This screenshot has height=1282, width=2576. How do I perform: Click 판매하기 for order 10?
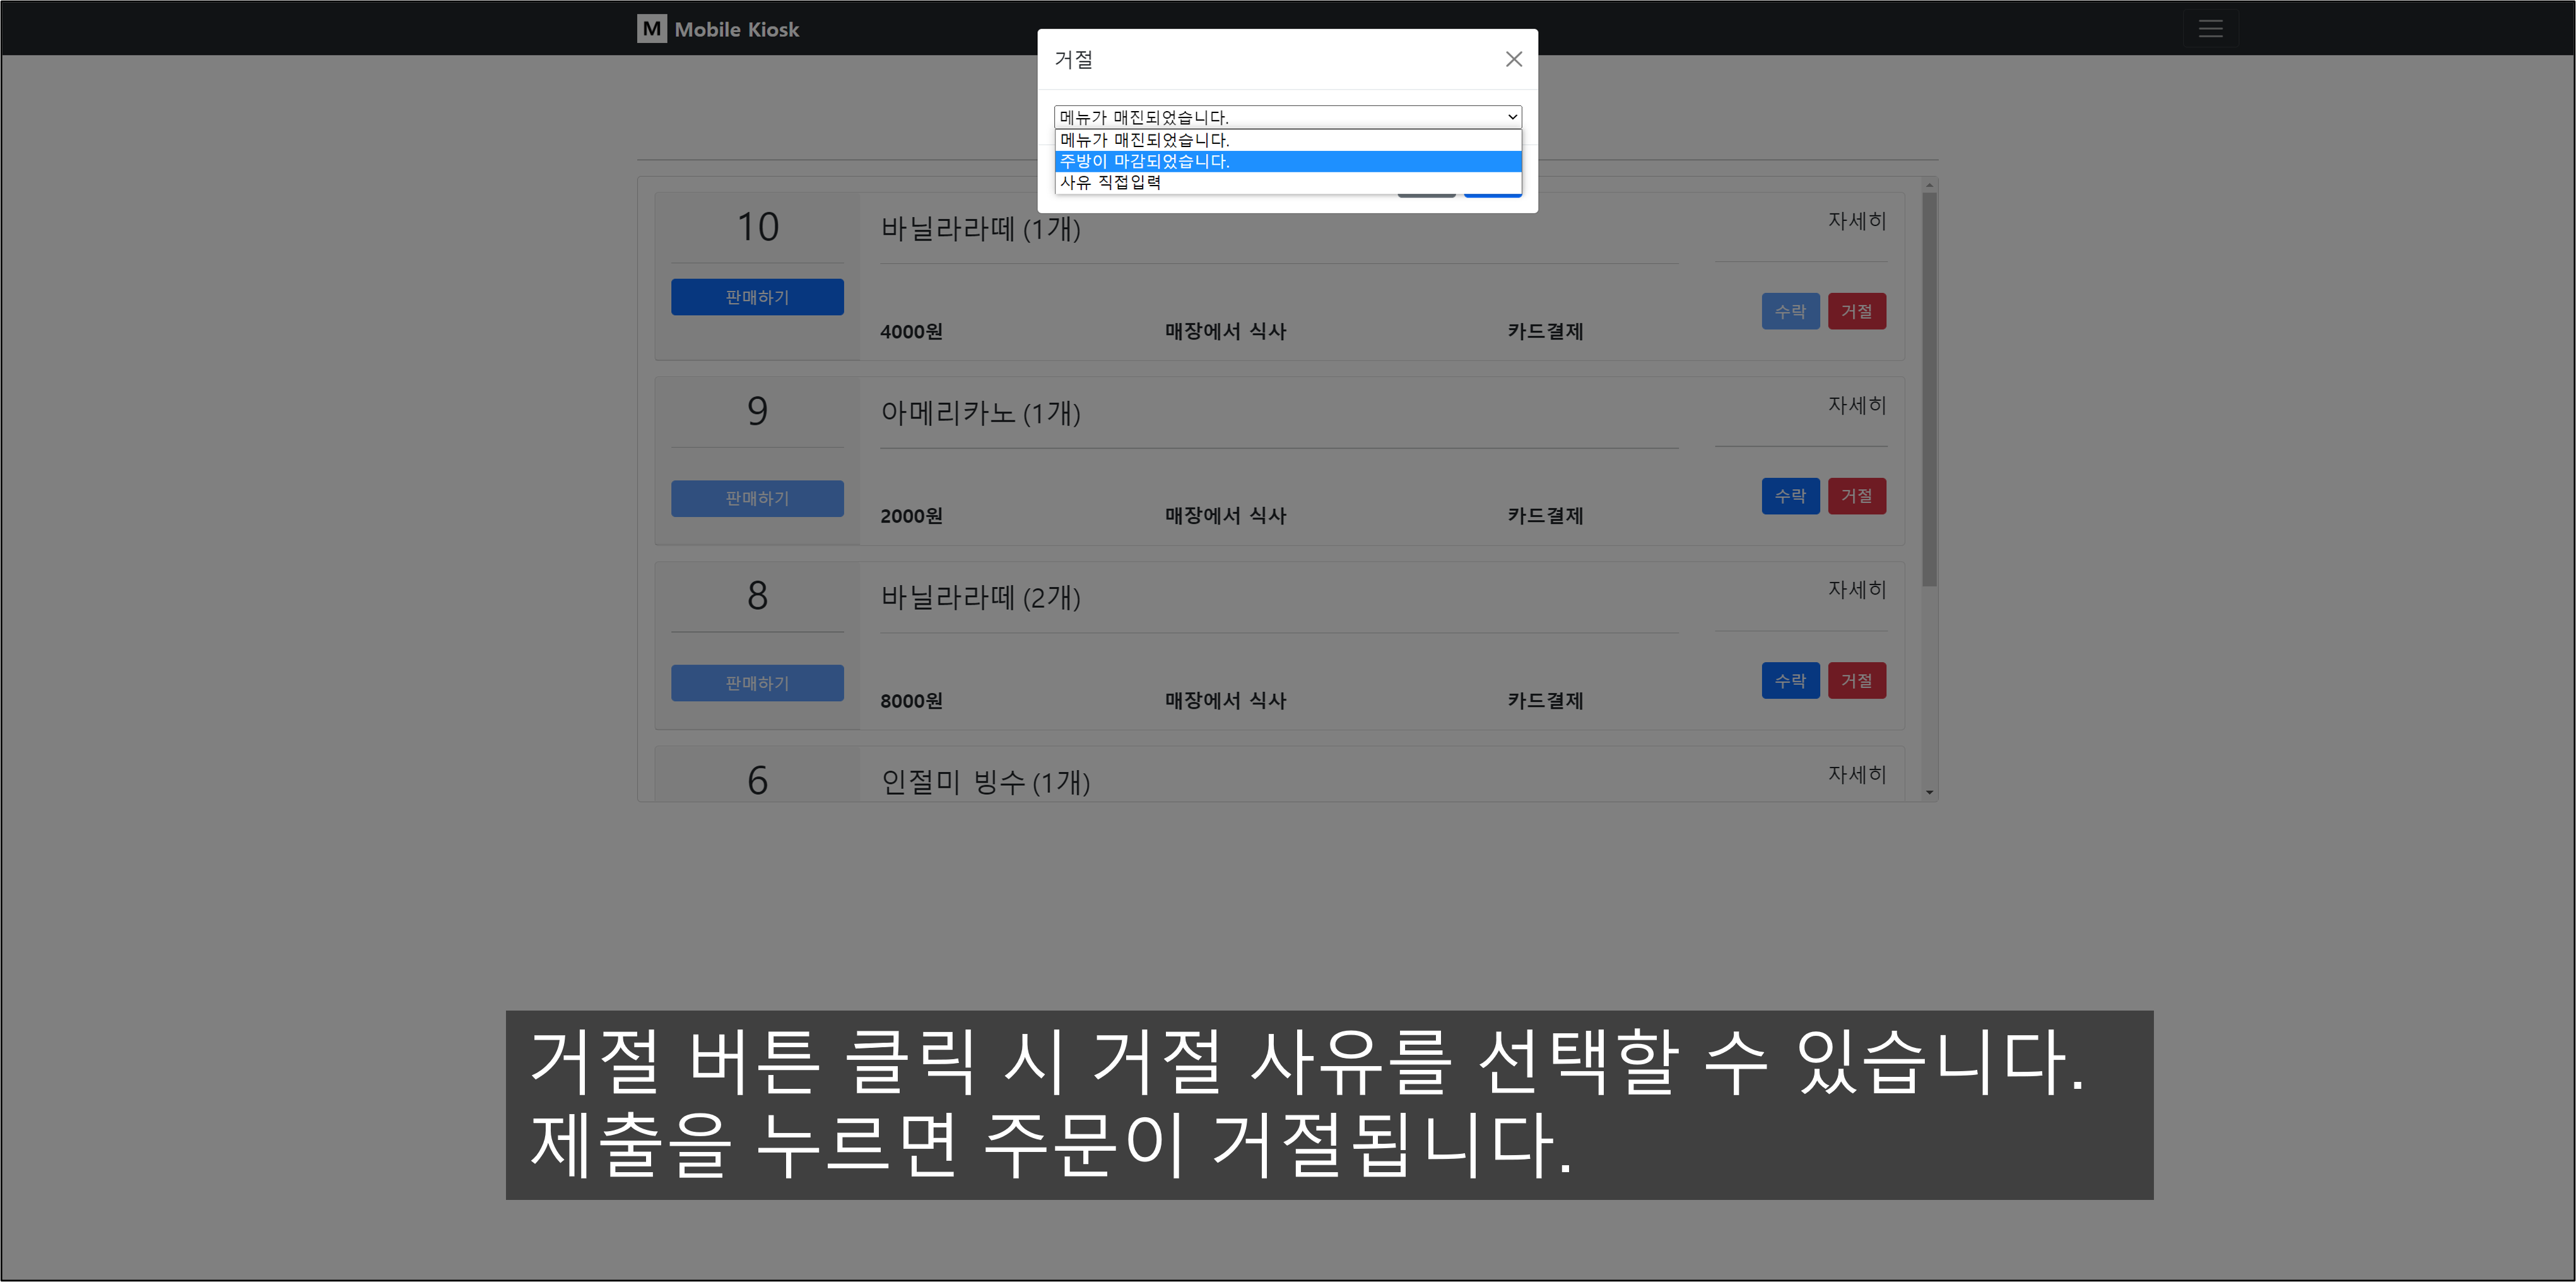point(757,297)
